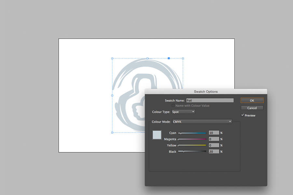
Task: Open the Colour Mode dropdown
Action: (x=202, y=121)
